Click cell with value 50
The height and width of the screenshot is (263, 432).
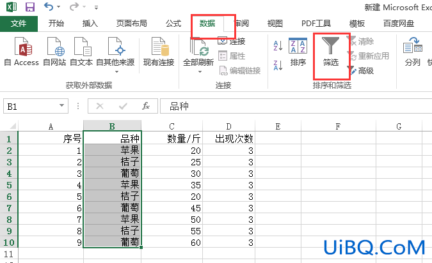172,220
